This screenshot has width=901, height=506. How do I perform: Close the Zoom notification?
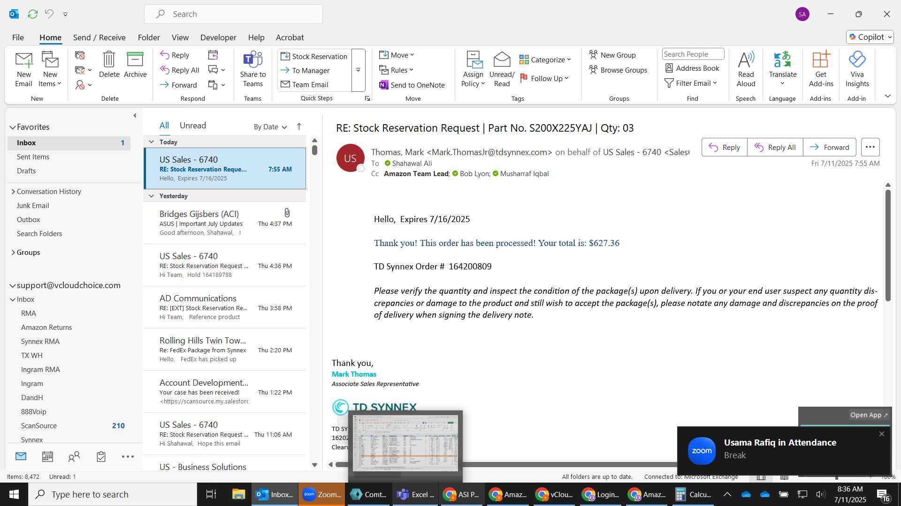pos(881,434)
